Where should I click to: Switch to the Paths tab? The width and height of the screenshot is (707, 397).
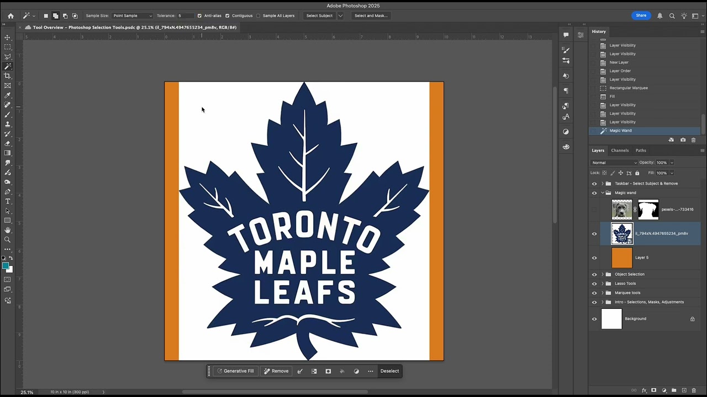pyautogui.click(x=641, y=151)
